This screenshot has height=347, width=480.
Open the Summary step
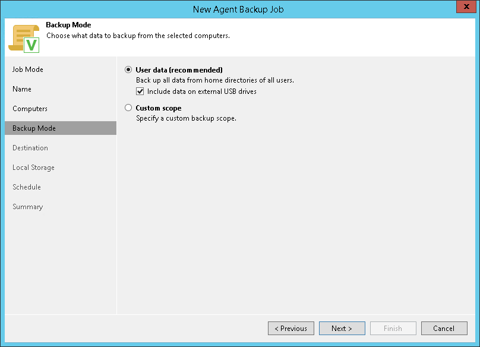tap(27, 207)
